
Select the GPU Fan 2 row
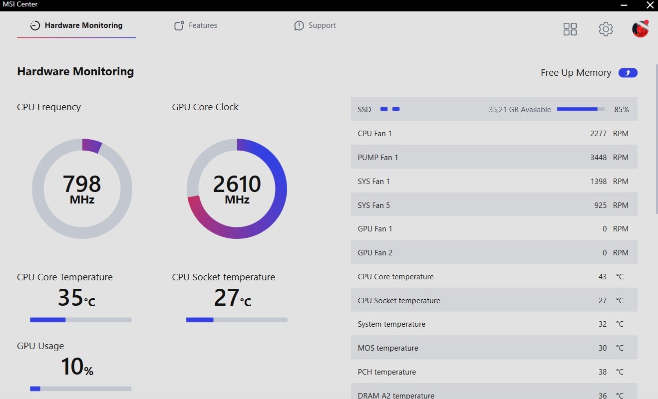pos(494,252)
